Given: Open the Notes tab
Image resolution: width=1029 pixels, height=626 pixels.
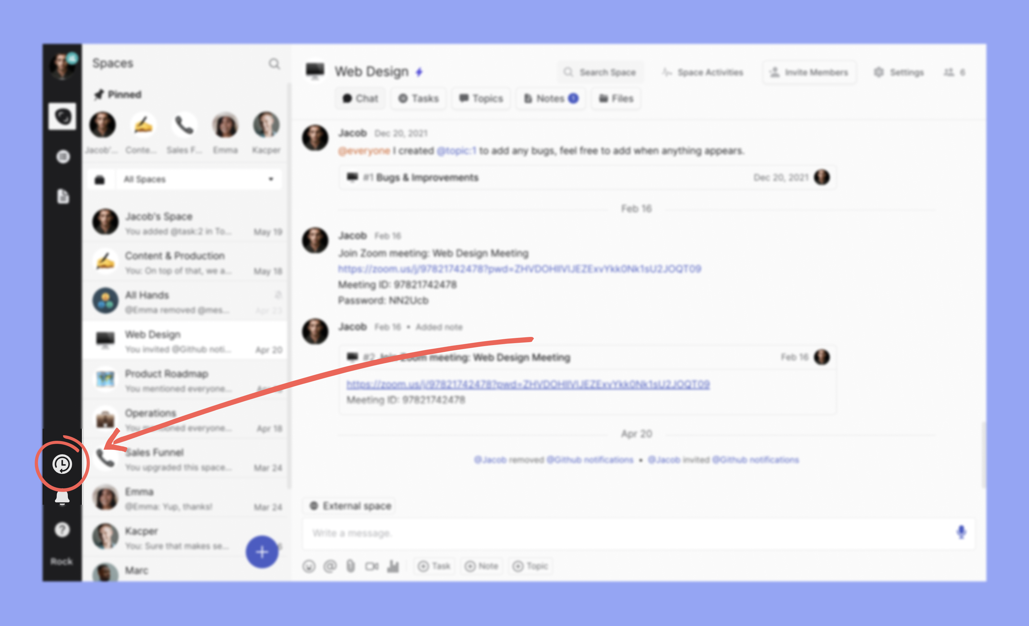Looking at the screenshot, I should coord(551,99).
